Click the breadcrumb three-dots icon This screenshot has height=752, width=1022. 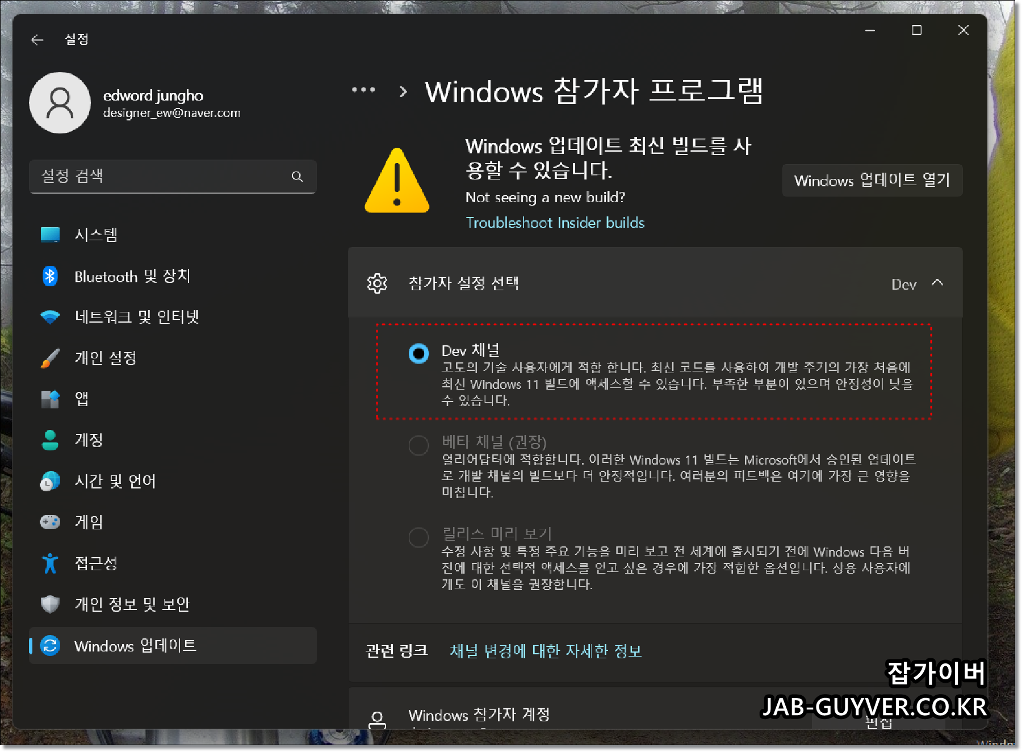363,90
